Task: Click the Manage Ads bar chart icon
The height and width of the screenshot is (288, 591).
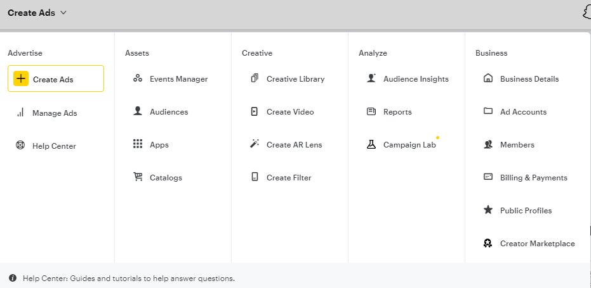Action: (x=20, y=113)
